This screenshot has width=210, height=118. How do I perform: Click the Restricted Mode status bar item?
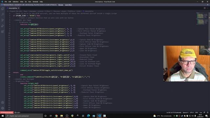(x=7, y=112)
